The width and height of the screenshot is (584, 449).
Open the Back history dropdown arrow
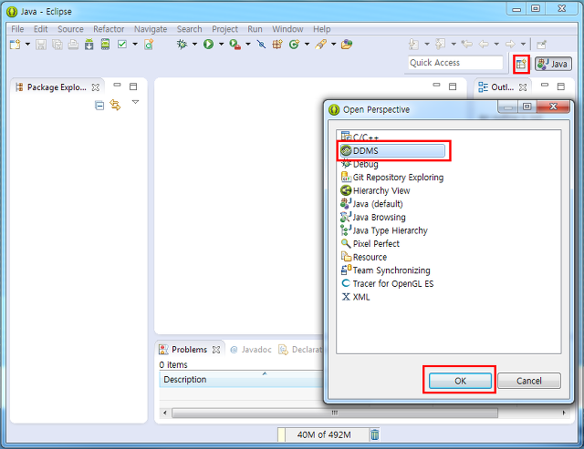click(x=496, y=45)
